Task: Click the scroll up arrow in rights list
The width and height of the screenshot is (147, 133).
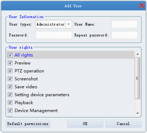Action: 138,54
